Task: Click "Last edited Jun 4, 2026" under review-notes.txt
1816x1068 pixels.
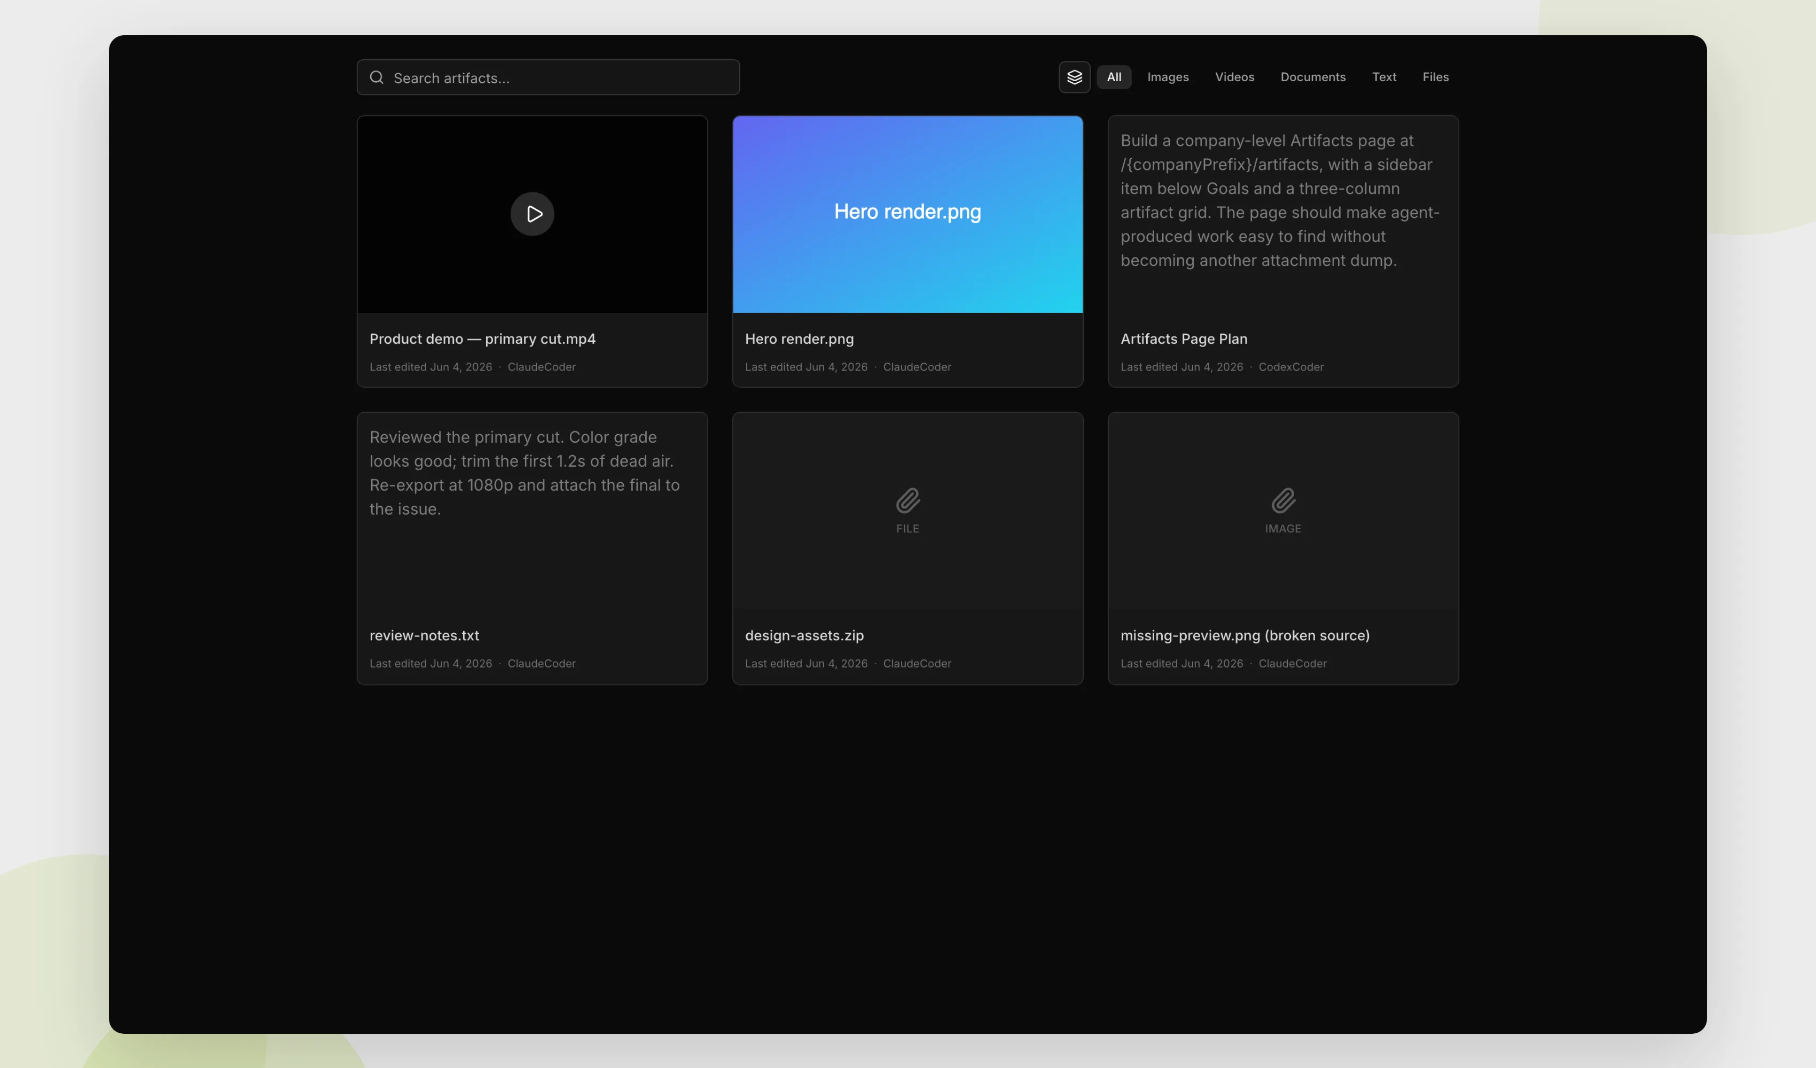Action: click(431, 664)
